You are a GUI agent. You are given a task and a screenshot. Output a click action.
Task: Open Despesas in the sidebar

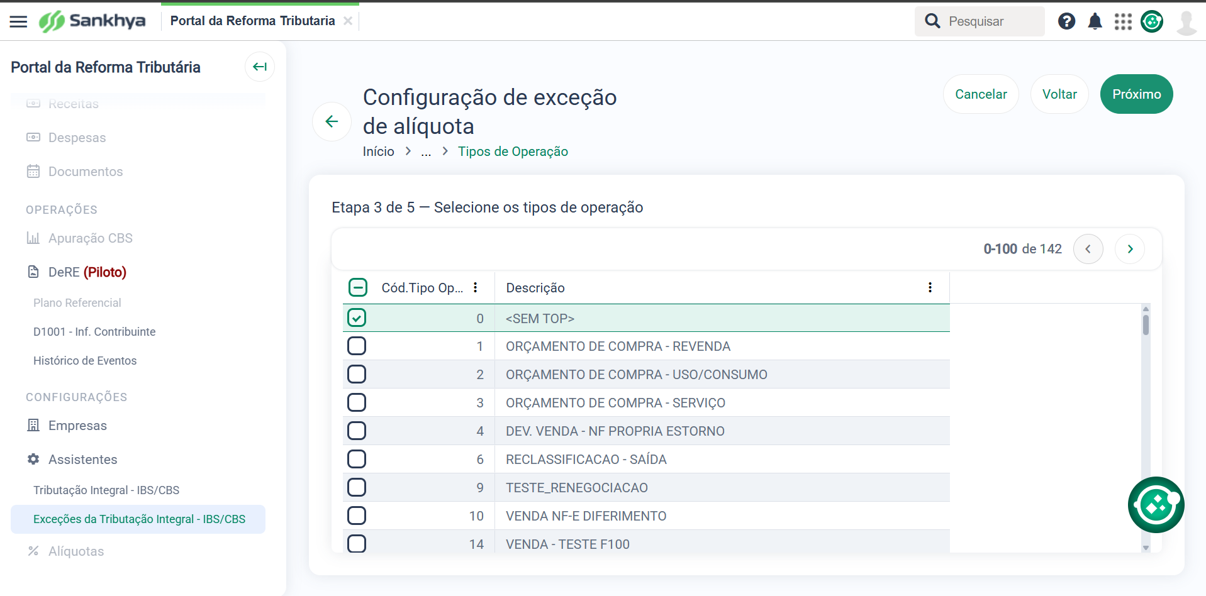[77, 138]
